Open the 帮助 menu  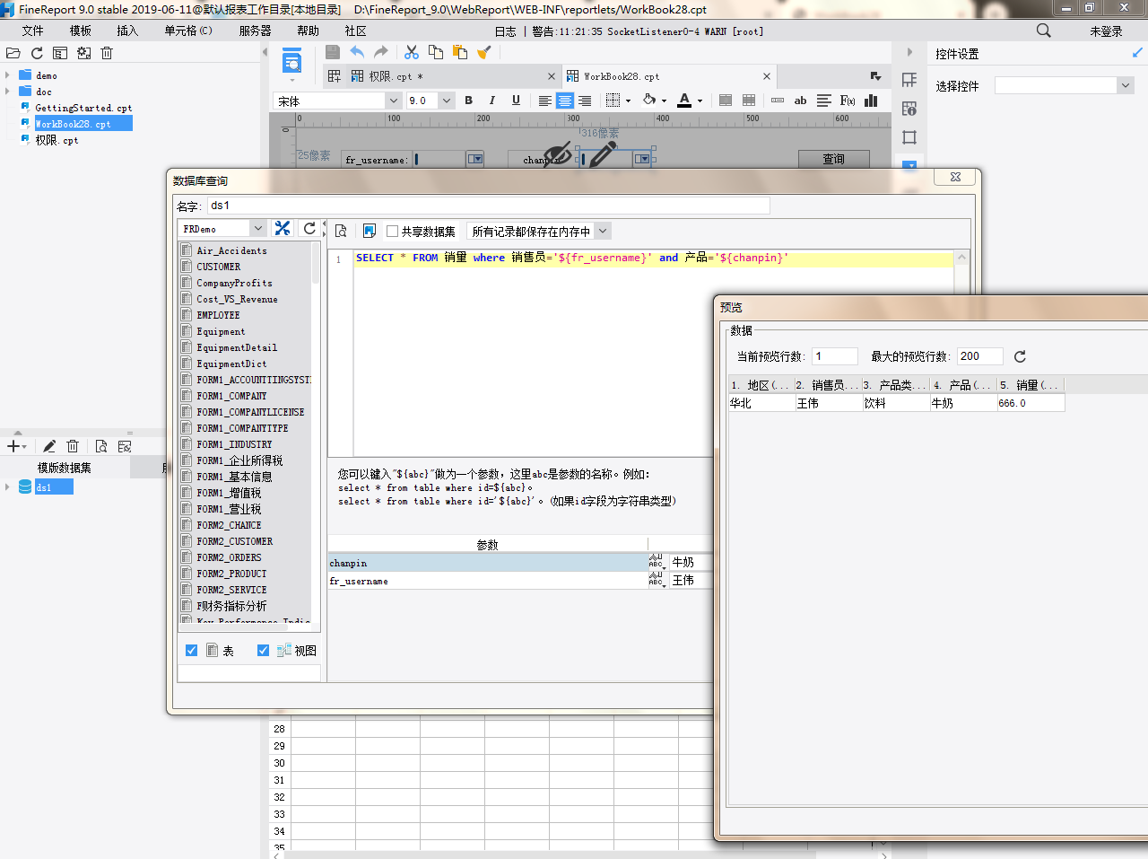pos(308,31)
